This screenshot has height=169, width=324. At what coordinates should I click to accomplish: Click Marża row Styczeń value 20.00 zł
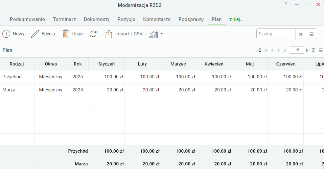[115, 90]
